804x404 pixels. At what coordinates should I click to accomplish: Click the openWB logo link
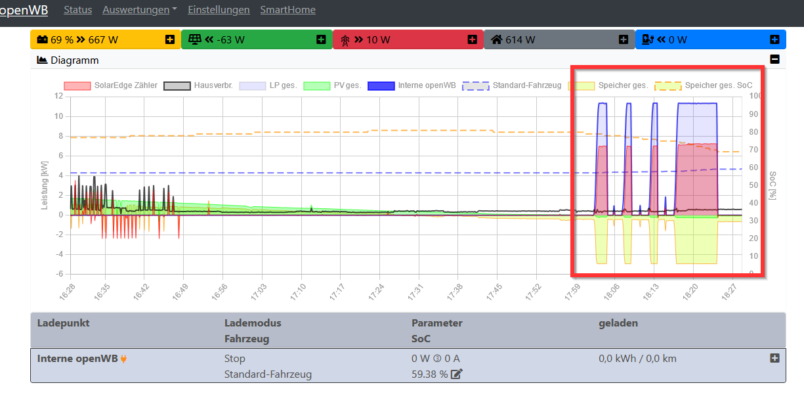coord(24,10)
